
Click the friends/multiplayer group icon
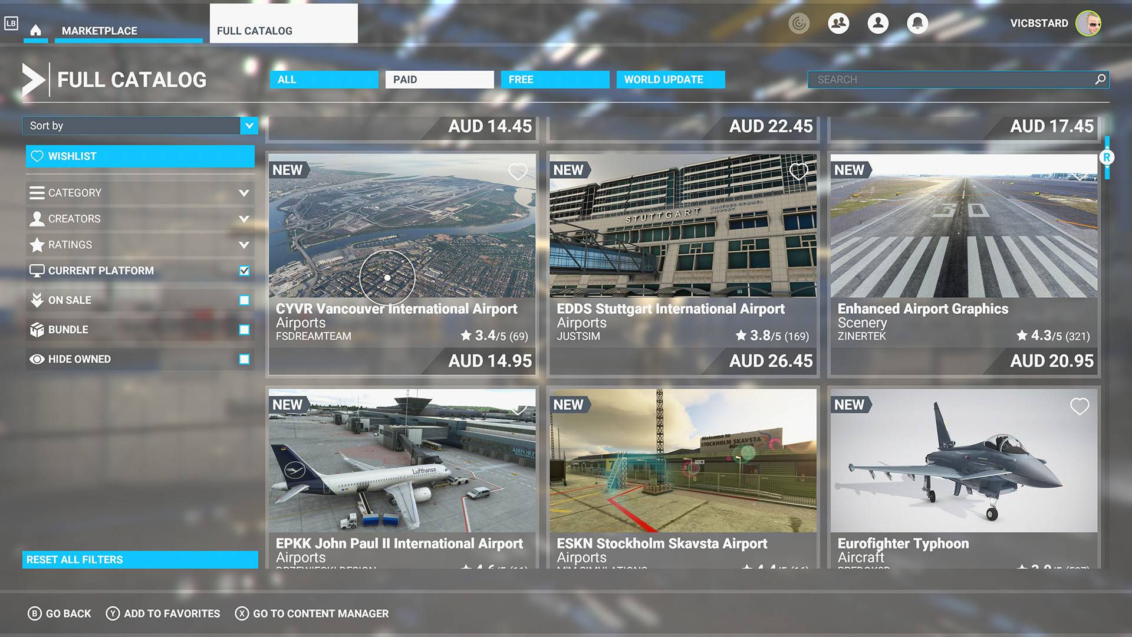pyautogui.click(x=838, y=25)
